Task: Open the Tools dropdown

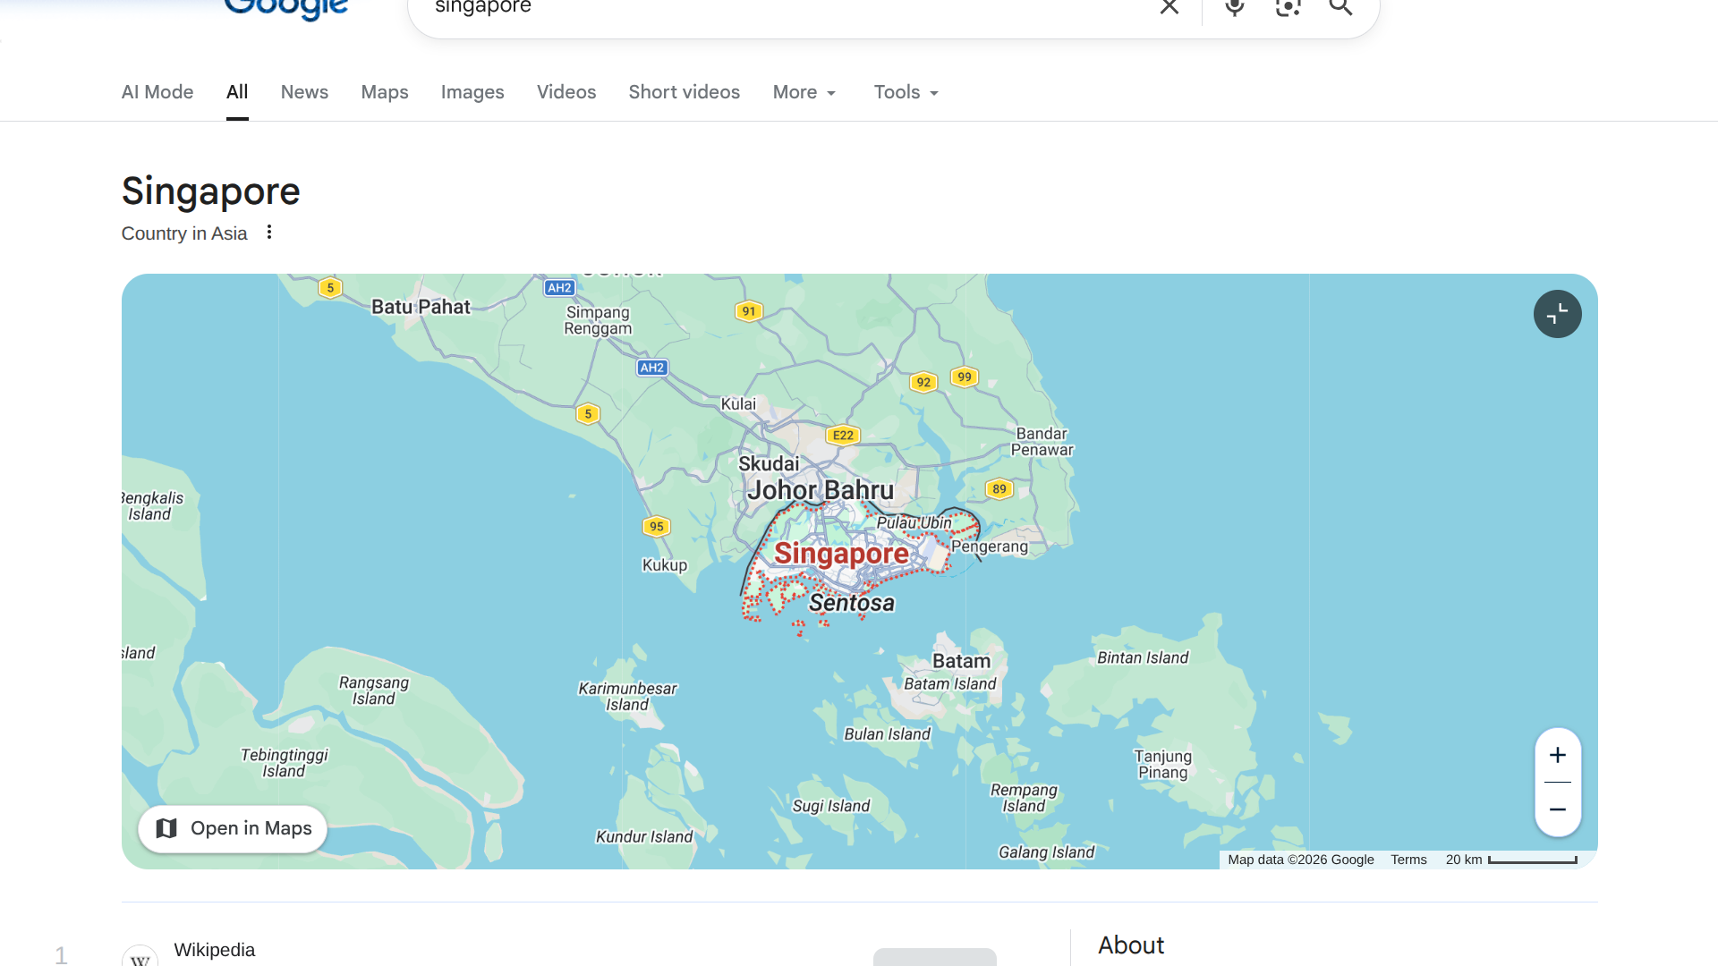Action: [x=906, y=92]
